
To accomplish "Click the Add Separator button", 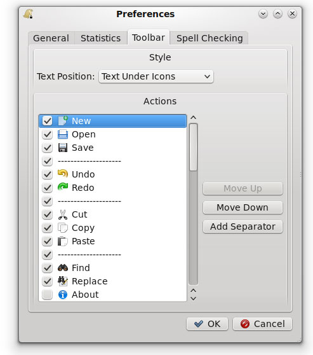I will tap(243, 226).
